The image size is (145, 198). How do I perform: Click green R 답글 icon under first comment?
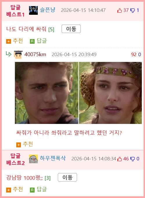(x=32, y=41)
